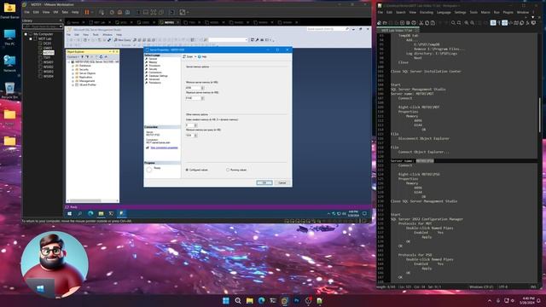The width and height of the screenshot is (546, 307).
Task: Open Plugins menu in Notepad++
Action: (508, 12)
